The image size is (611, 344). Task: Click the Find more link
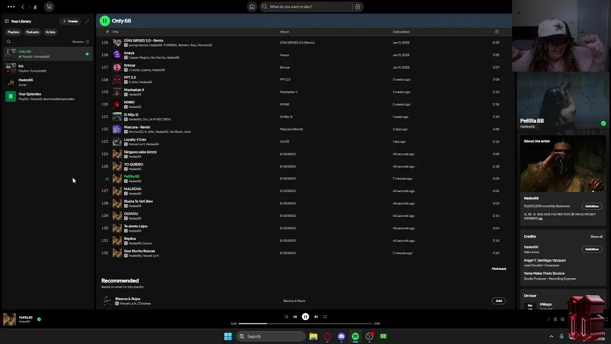click(x=499, y=269)
